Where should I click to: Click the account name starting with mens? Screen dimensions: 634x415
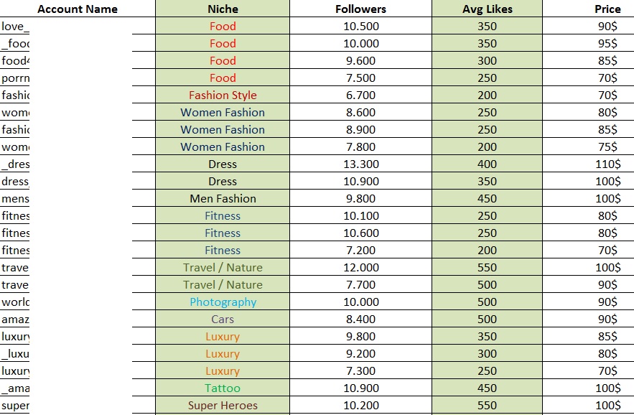pos(15,199)
